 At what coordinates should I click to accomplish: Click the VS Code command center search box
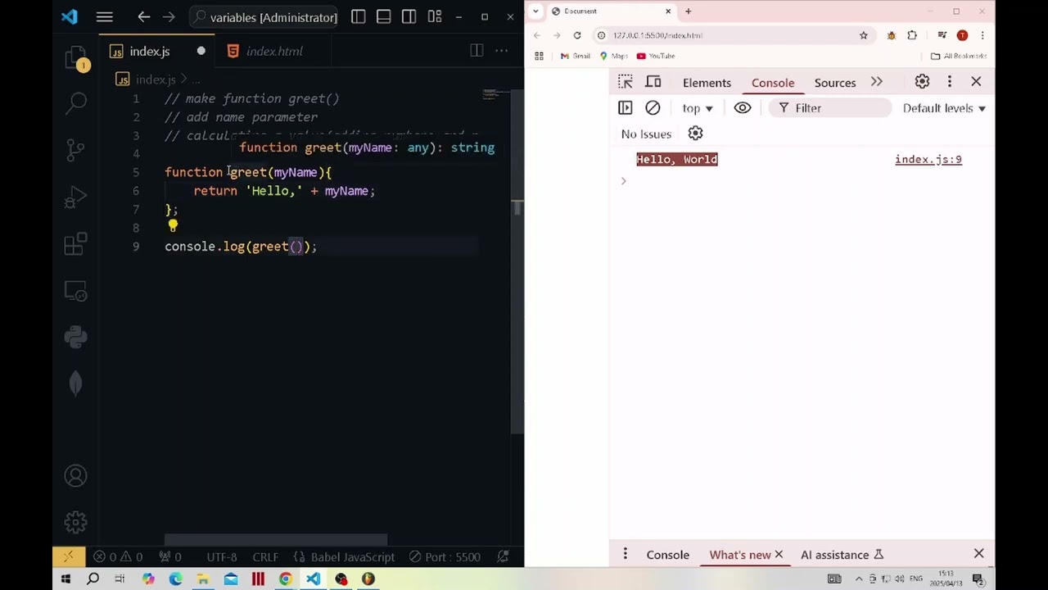tap(264, 17)
